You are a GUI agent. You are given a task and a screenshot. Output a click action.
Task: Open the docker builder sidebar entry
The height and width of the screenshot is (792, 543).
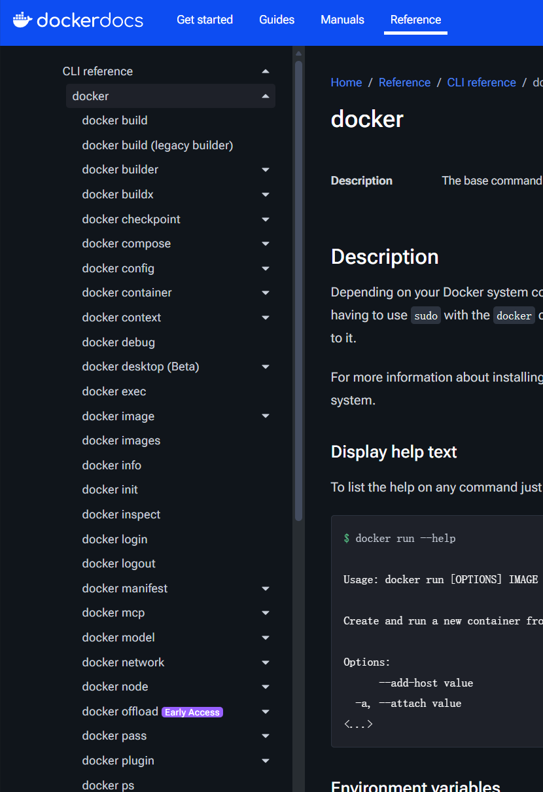[120, 170]
